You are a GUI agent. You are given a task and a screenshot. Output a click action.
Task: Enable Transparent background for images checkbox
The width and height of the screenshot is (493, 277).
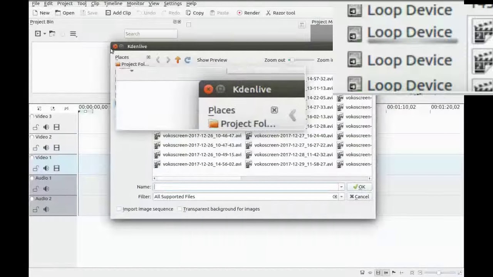click(179, 209)
